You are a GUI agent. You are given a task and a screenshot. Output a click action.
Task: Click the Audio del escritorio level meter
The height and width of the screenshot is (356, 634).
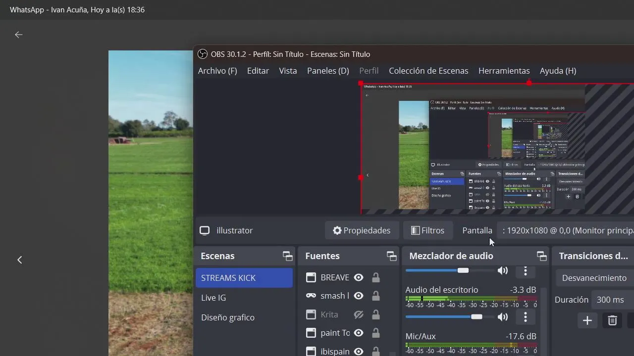pos(471,299)
